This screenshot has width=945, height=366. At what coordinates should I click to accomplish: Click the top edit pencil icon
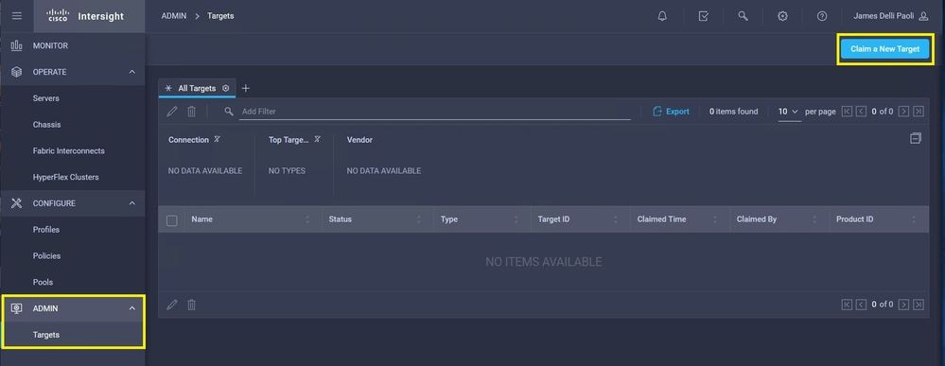click(x=172, y=112)
